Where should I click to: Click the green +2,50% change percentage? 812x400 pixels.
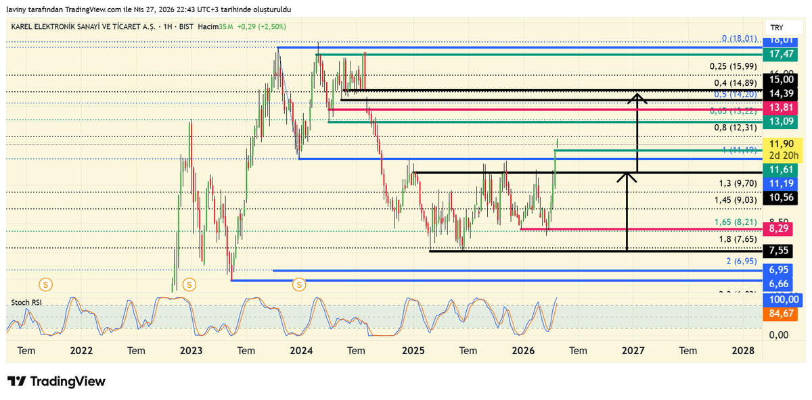pos(273,28)
